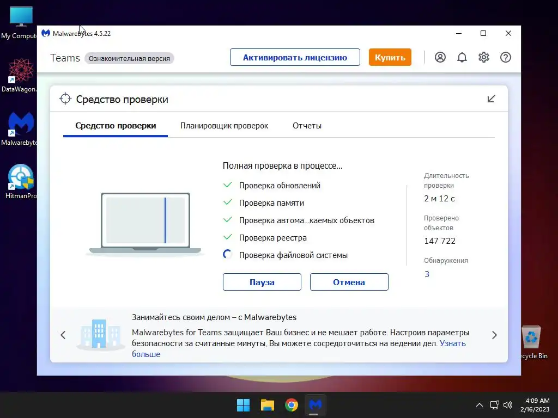This screenshot has height=418, width=558.
Task: Launch Chrome from the taskbar
Action: 292,405
